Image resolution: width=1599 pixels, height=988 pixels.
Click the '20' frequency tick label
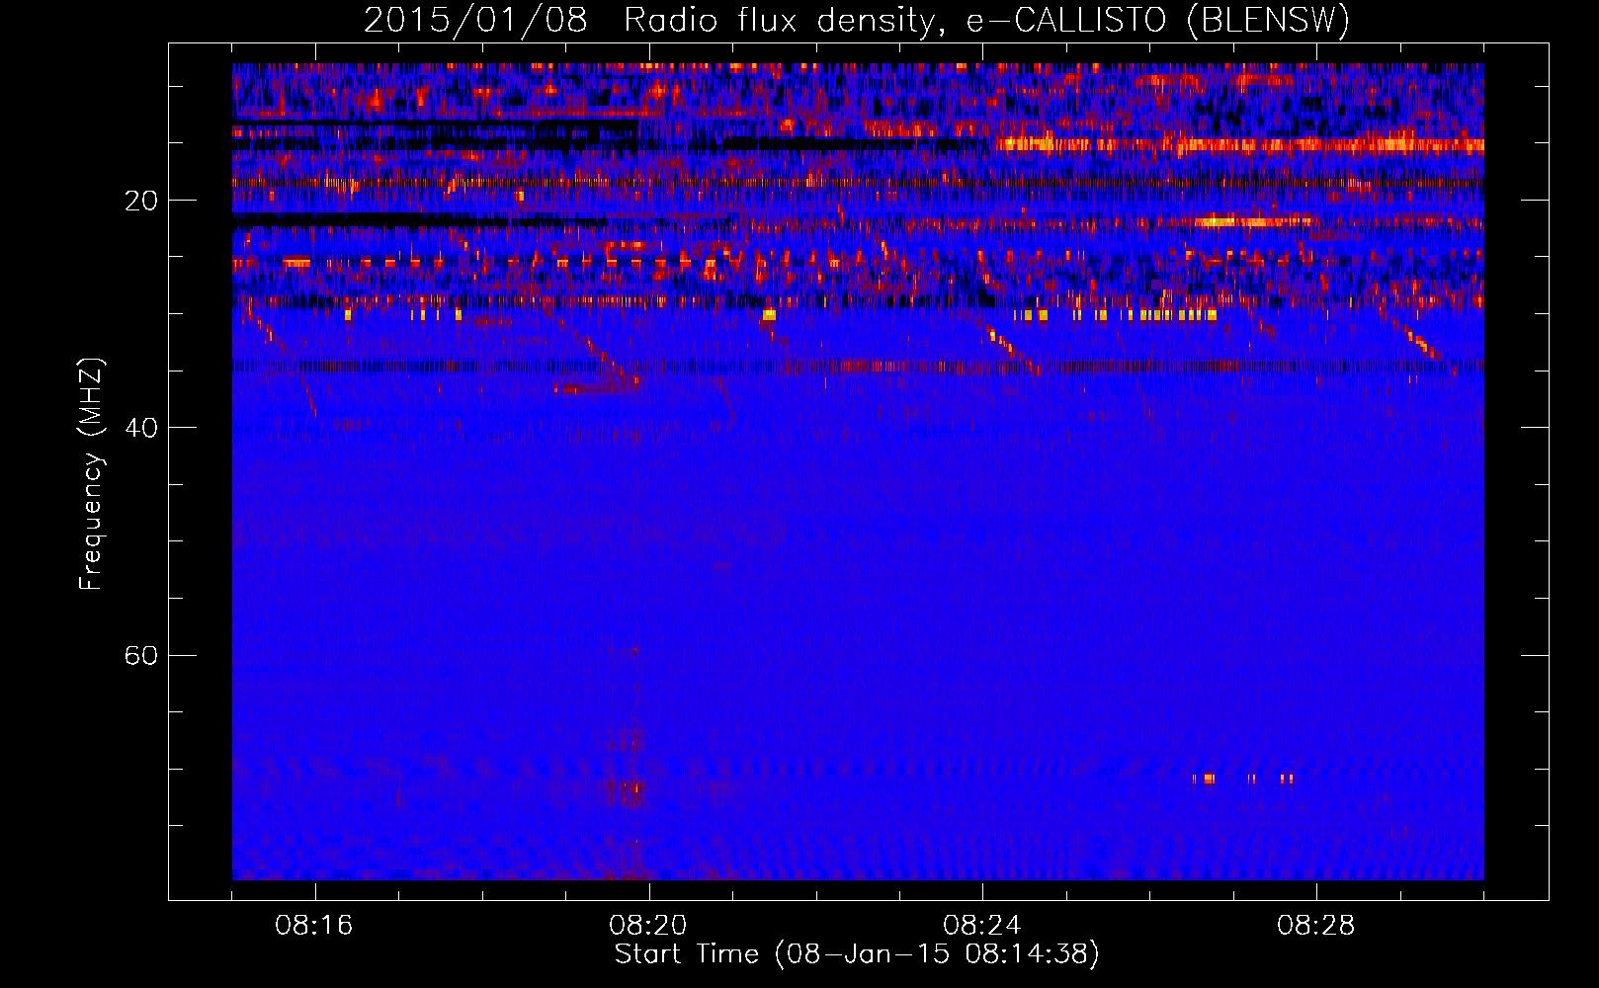point(140,201)
